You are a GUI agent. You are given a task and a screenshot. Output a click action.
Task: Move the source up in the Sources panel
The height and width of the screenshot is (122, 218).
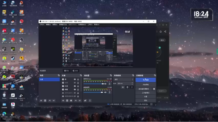click(x=76, y=101)
